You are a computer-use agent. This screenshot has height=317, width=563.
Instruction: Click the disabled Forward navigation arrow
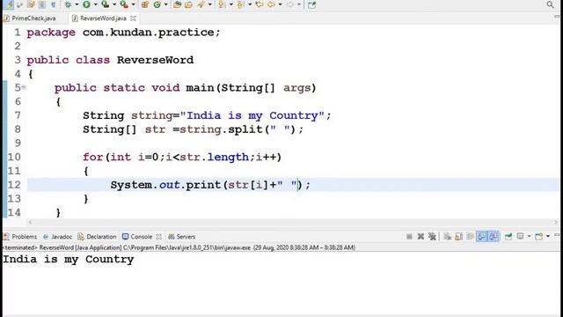click(289, 4)
